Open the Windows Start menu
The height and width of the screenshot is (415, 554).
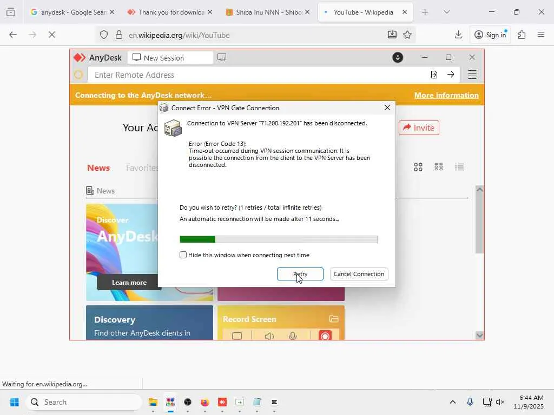pyautogui.click(x=15, y=402)
